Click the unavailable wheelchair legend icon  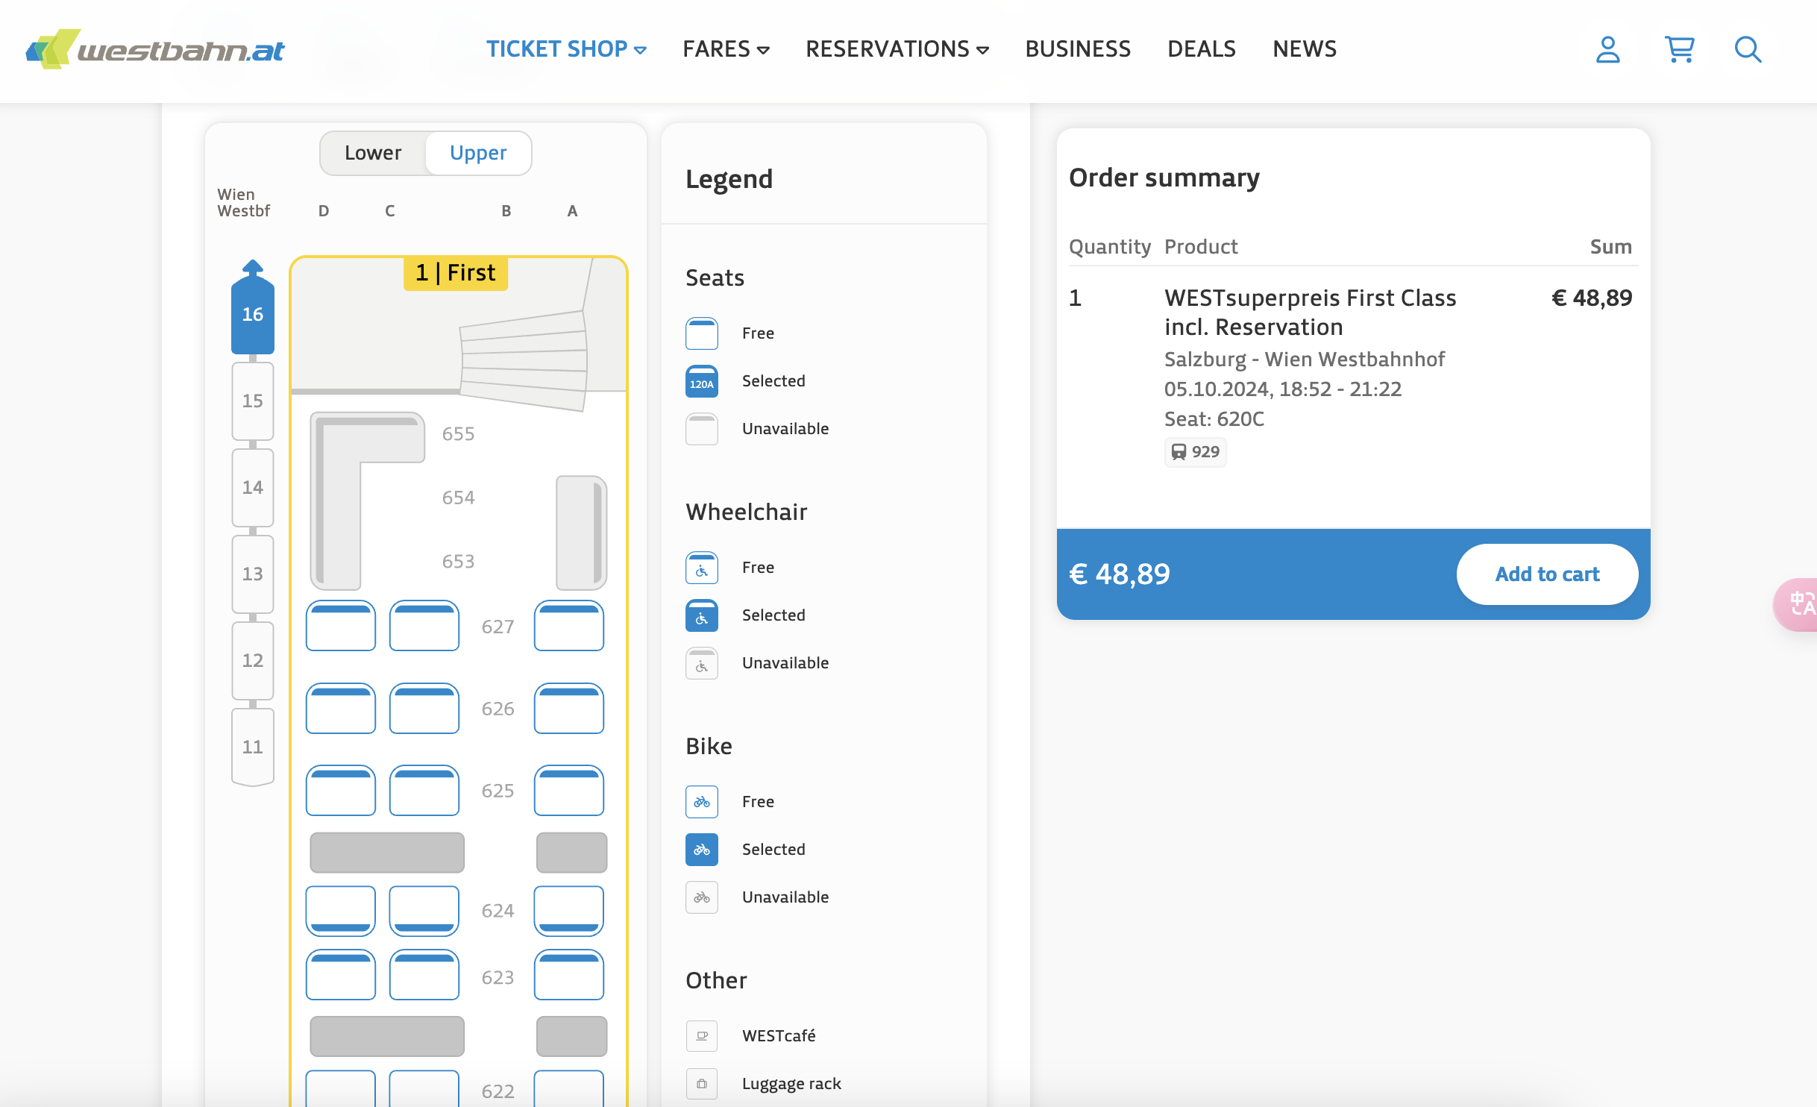tap(702, 663)
